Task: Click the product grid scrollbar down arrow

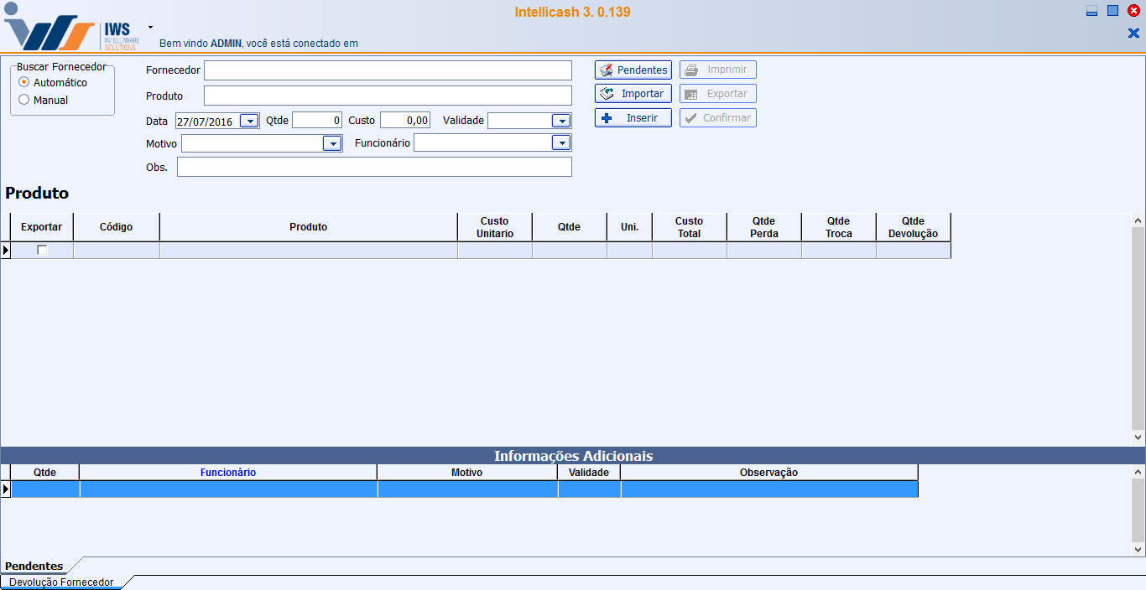Action: pyautogui.click(x=1138, y=437)
